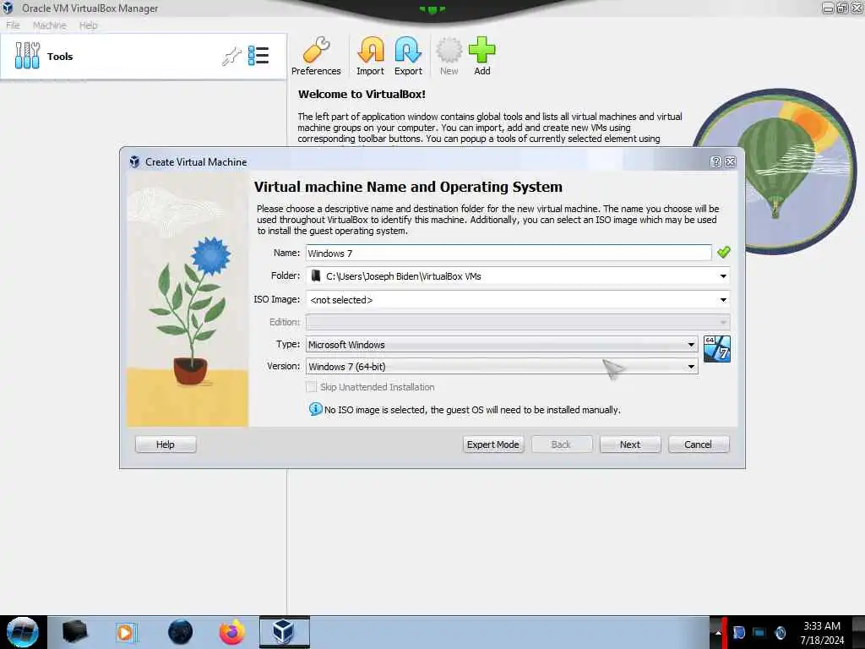Click the dialog's question mark help icon
The height and width of the screenshot is (649, 865).
(716, 161)
